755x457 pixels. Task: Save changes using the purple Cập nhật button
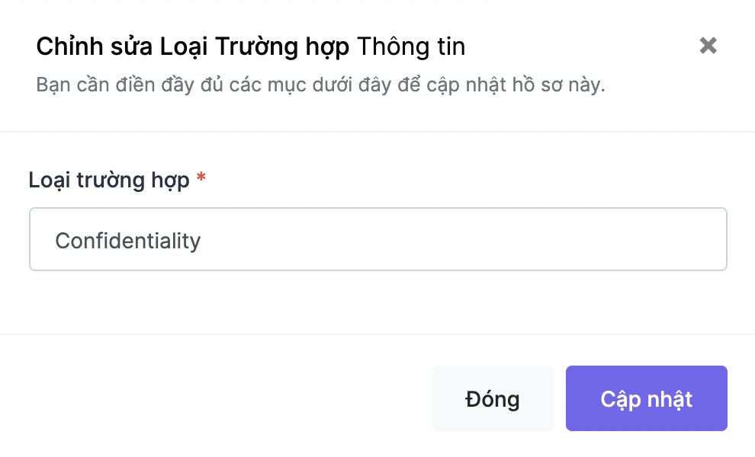click(646, 398)
